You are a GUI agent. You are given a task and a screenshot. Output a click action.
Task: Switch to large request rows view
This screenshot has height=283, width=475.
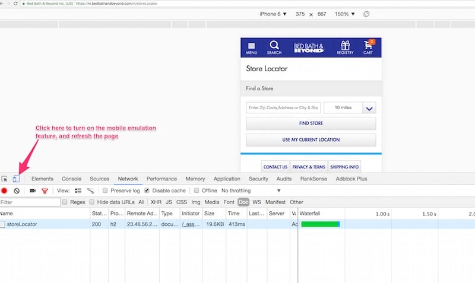78,190
